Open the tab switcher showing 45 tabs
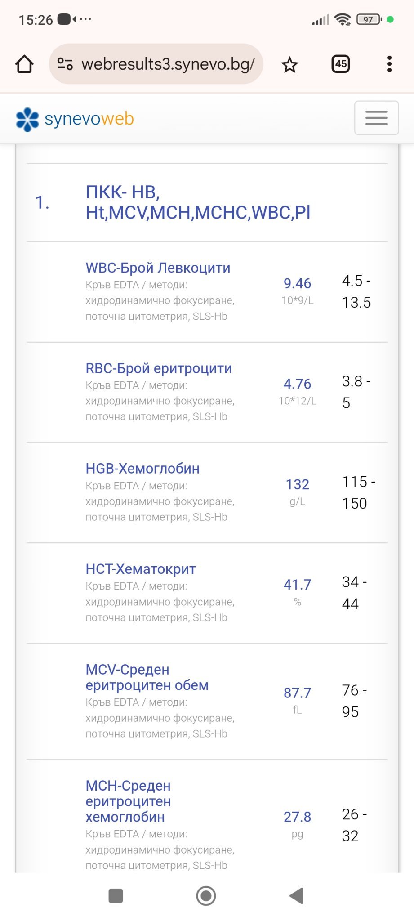 pyautogui.click(x=341, y=64)
